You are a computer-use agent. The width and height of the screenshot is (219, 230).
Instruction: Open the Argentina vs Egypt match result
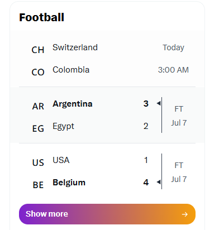tap(107, 115)
